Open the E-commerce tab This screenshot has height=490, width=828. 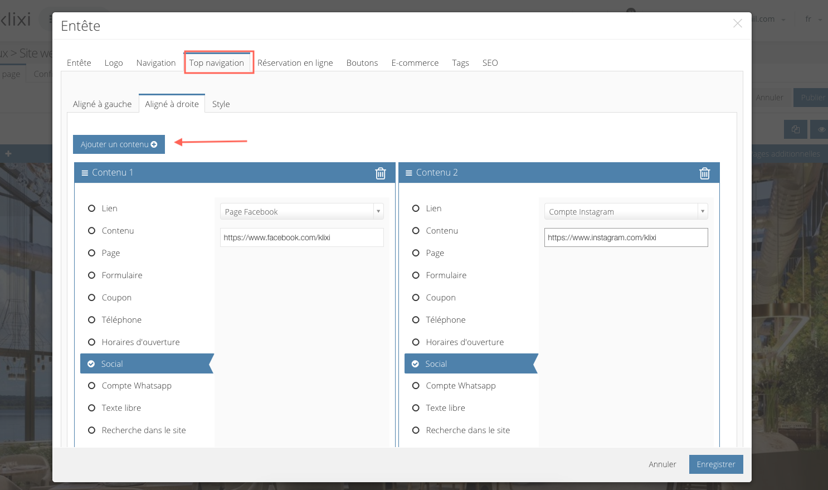[x=415, y=63]
